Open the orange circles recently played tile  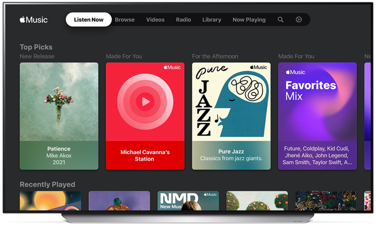pyautogui.click(x=50, y=201)
